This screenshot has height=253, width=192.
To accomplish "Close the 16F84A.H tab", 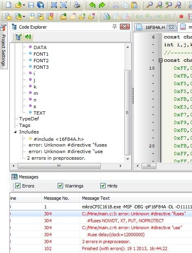I will tap(171, 27).
